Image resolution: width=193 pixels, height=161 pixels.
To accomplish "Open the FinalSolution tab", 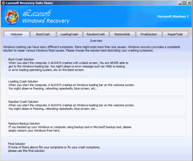I will [149, 34].
